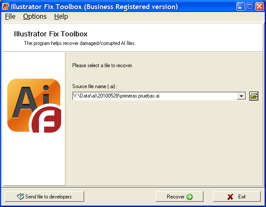Image resolution: width=266 pixels, height=207 pixels.
Task: Click the Illustrator Fix Toolbox heading
Action: (51, 34)
